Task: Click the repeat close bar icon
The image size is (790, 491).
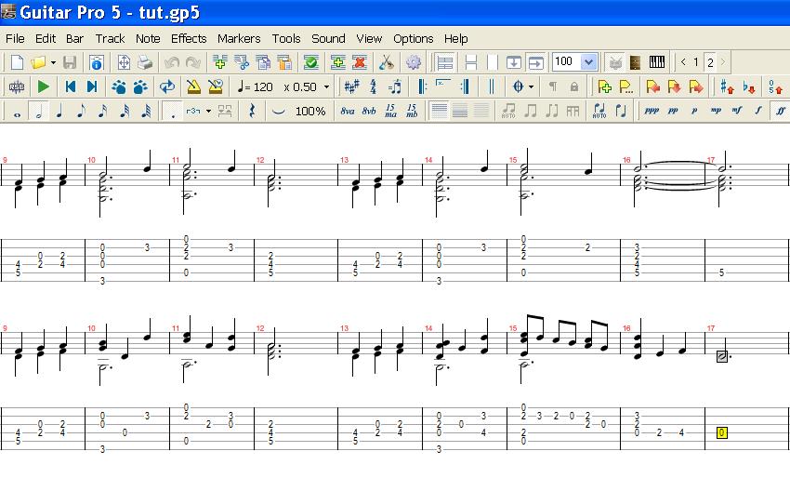Action: click(x=465, y=86)
